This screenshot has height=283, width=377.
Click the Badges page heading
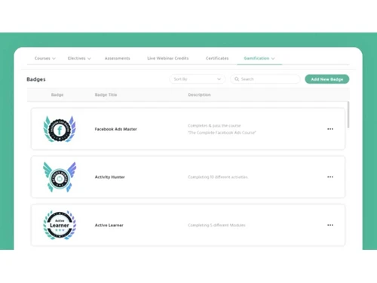click(36, 79)
